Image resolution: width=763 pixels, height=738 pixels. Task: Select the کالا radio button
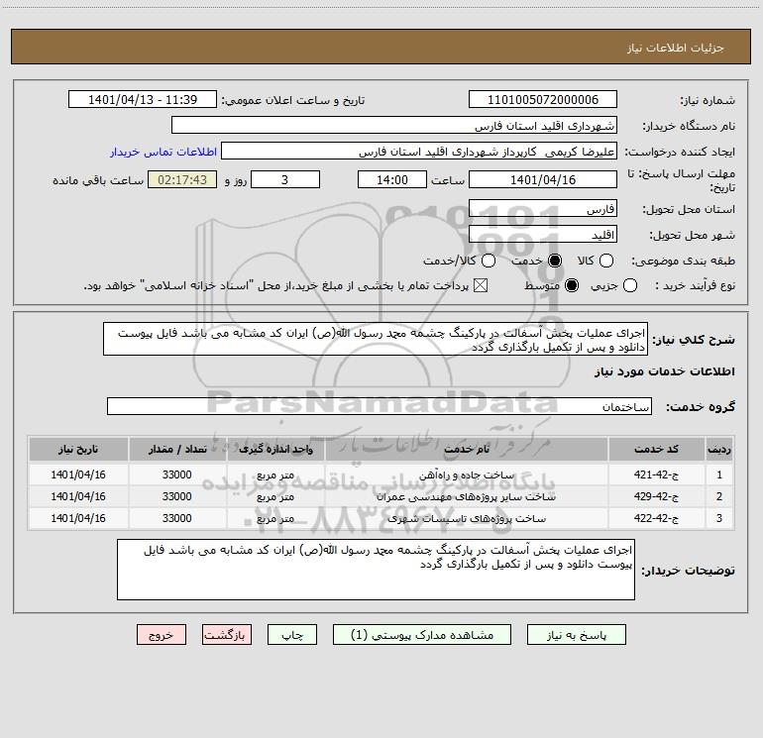click(606, 261)
